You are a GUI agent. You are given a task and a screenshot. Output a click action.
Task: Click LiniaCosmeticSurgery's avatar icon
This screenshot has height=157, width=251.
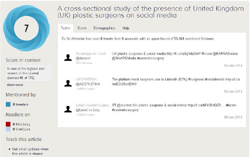(68, 109)
